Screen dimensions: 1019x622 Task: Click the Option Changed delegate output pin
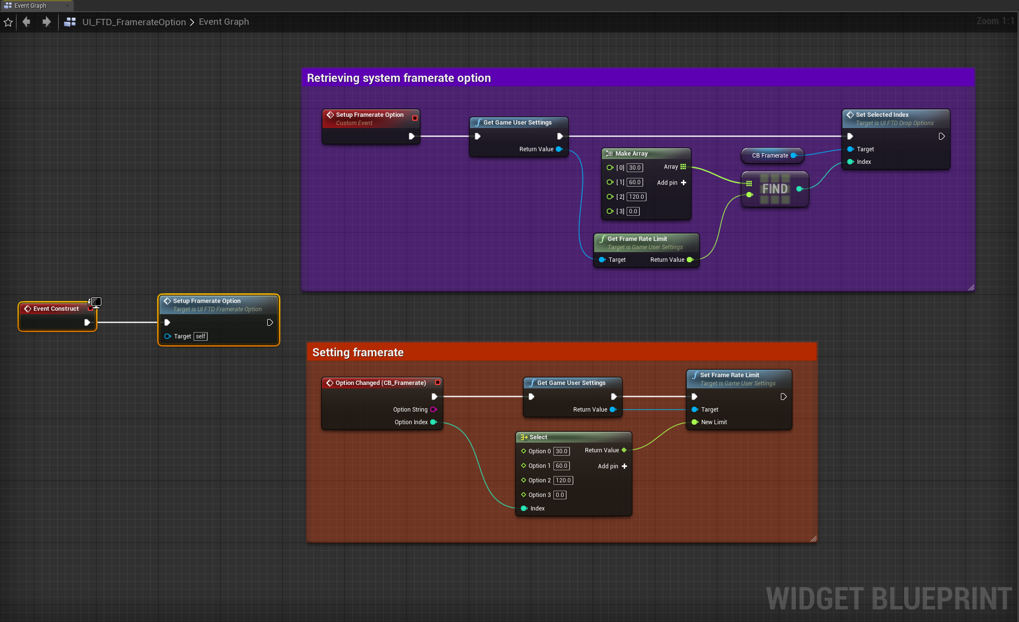coord(437,383)
